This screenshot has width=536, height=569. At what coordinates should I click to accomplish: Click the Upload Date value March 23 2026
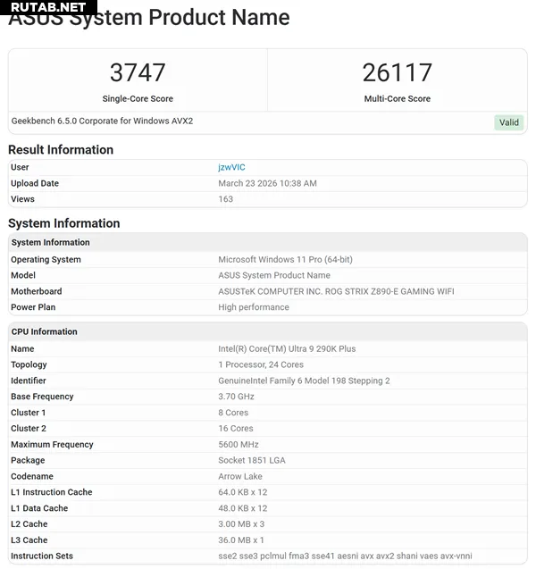267,183
